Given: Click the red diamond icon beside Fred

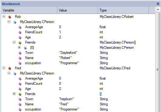Looking at the screenshot, I should coord(10,68).
